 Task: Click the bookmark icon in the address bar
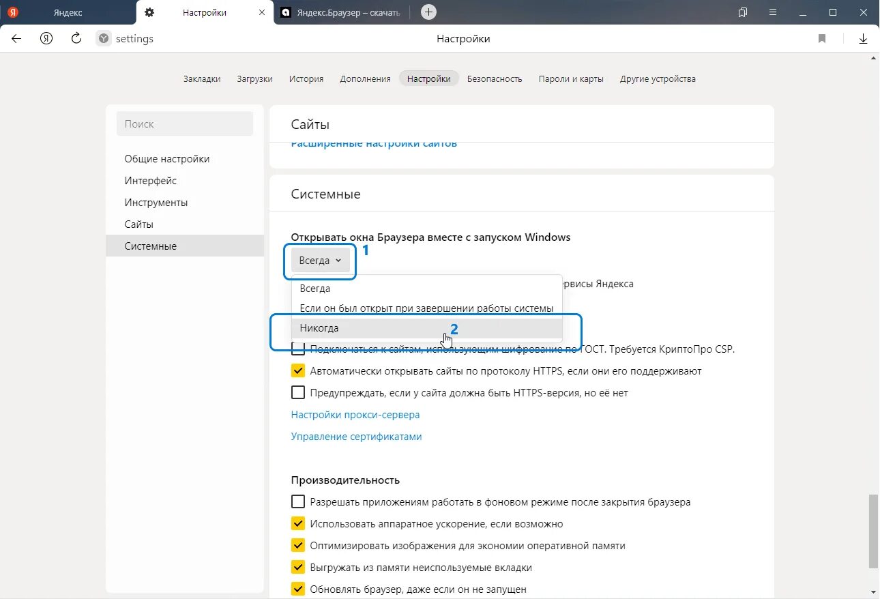822,39
